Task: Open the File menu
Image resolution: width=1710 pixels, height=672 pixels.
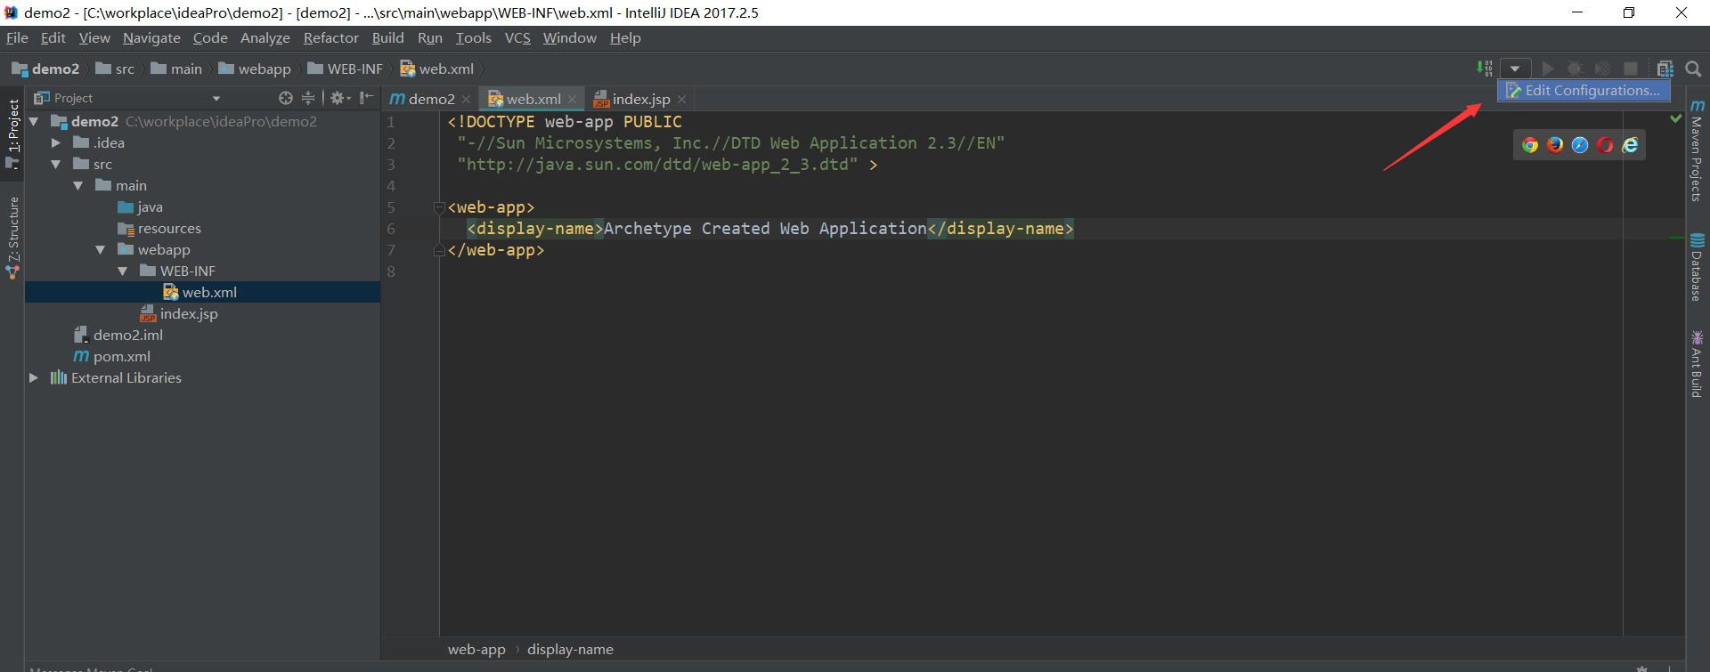Action: (17, 37)
